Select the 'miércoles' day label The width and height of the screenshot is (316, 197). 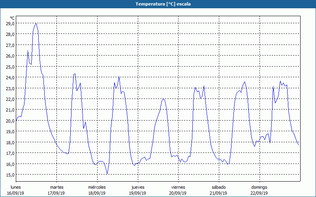(97, 187)
